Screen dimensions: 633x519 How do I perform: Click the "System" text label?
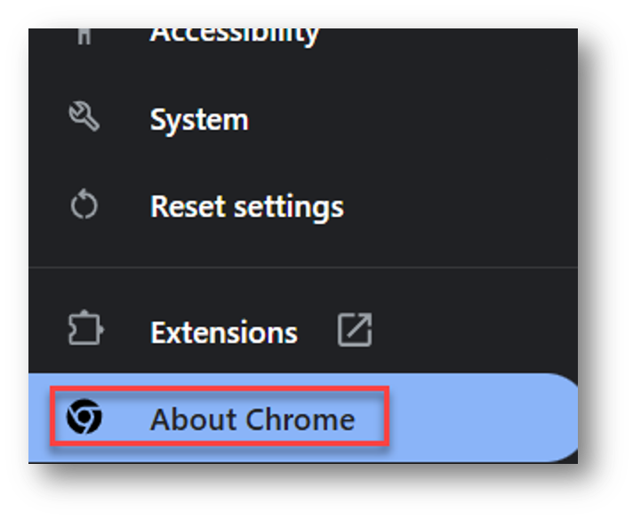pyautogui.click(x=199, y=120)
